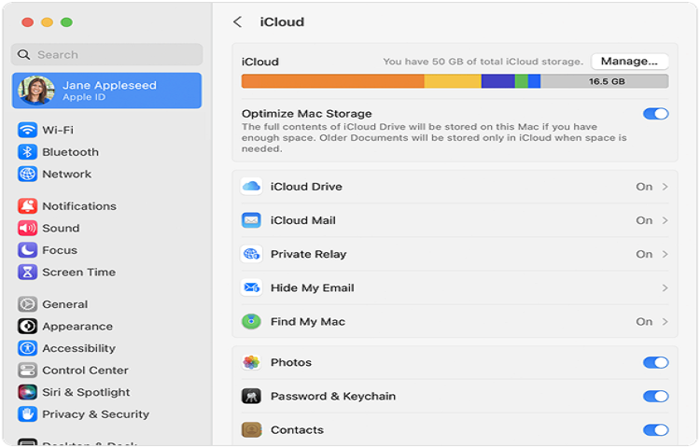Open the iCloud Drive row label
Image resolution: width=700 pixels, height=448 pixels.
306,187
